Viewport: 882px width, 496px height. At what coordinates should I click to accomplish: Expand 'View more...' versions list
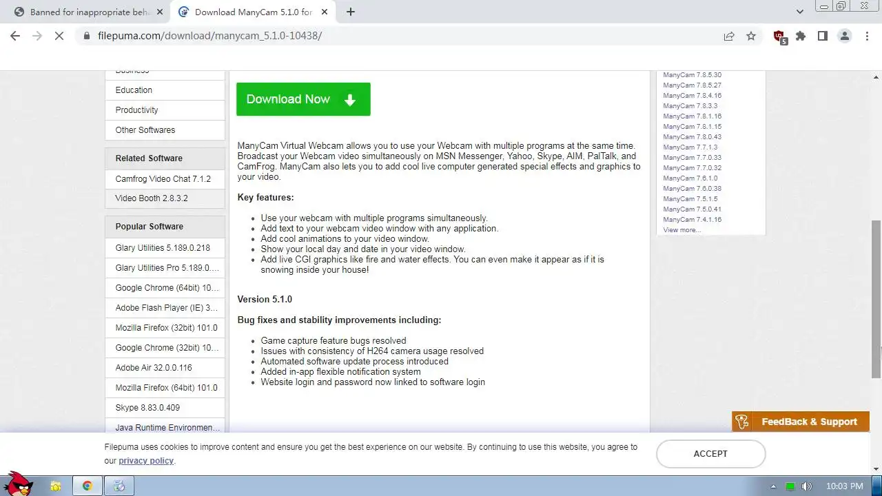(x=681, y=230)
